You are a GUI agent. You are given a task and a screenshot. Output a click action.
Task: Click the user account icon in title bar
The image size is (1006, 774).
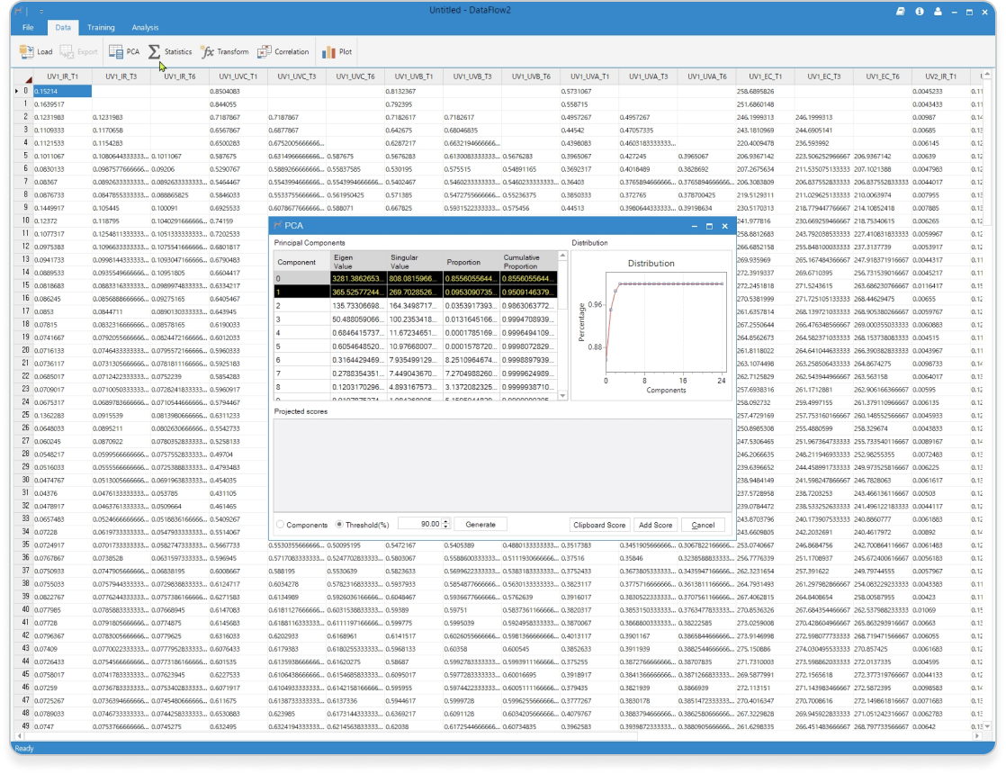[x=939, y=12]
